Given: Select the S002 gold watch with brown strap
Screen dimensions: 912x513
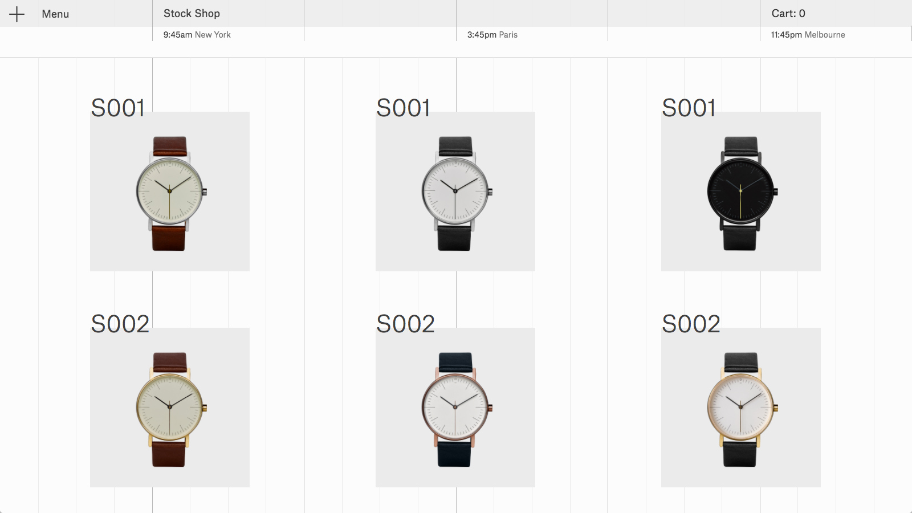Looking at the screenshot, I should tap(170, 408).
